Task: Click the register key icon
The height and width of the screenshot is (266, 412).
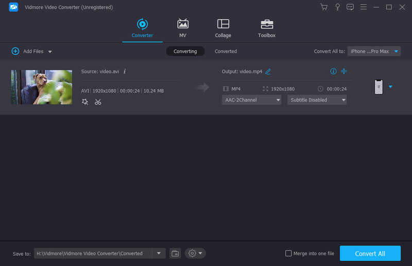Action: click(x=337, y=7)
